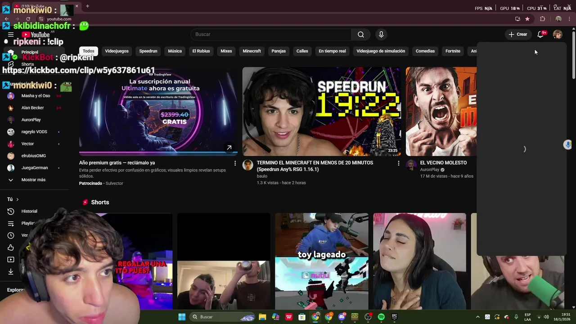This screenshot has height=324, width=576.
Task: Bookmark this page with the star
Action: tap(527, 19)
